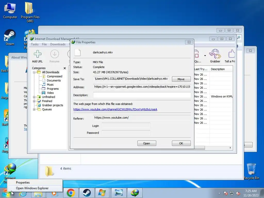Select the Programs category

(x=53, y=89)
